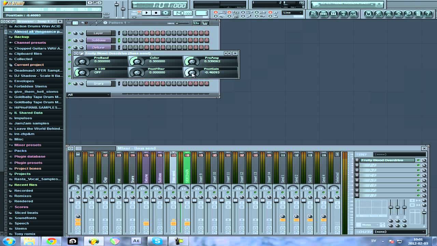Open the TOOLS menu

(83, 9)
